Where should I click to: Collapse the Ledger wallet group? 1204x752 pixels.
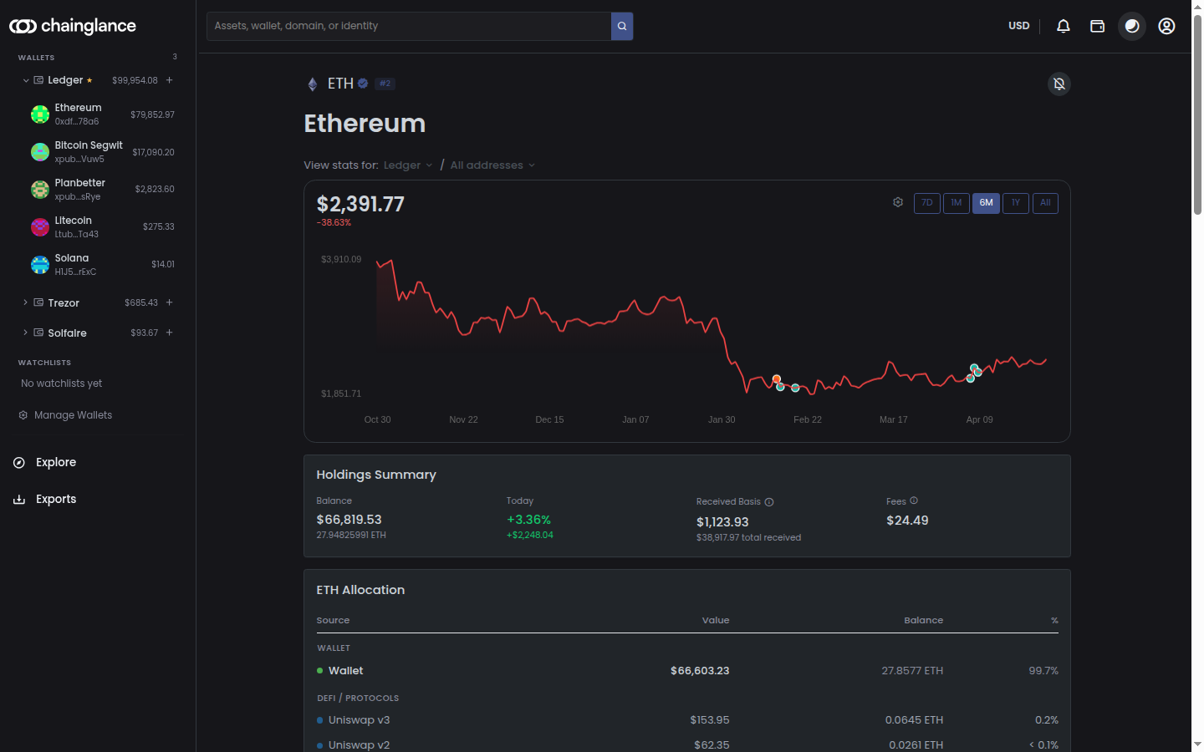pos(26,80)
